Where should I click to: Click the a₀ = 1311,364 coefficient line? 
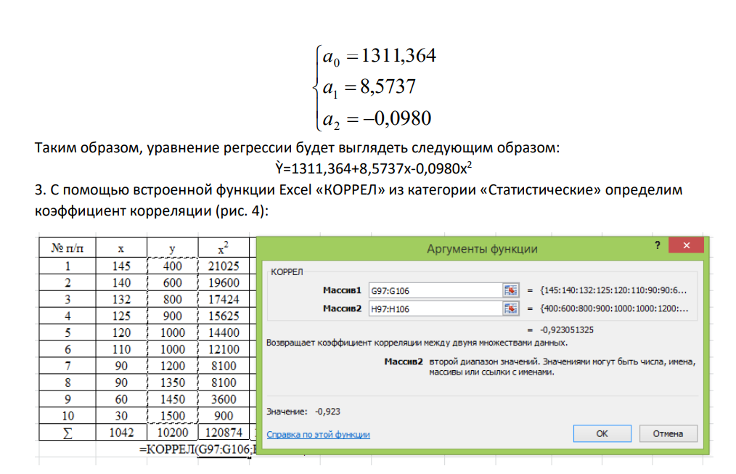click(x=380, y=57)
